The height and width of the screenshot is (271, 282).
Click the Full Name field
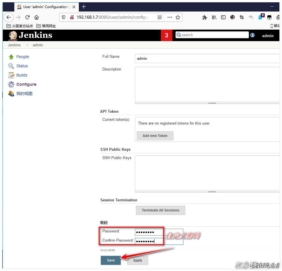tap(207, 58)
